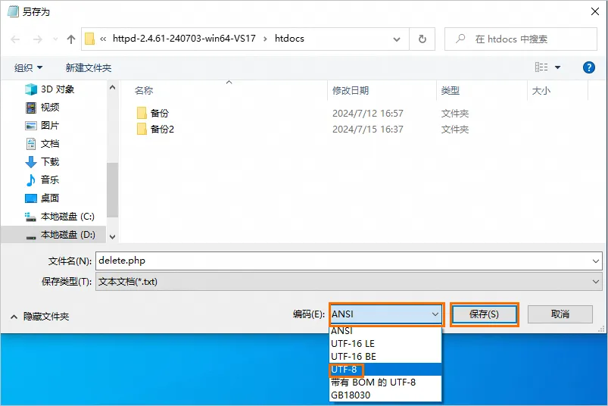This screenshot has height=406, width=608.
Task: Change the view layout icon
Action: [x=541, y=67]
